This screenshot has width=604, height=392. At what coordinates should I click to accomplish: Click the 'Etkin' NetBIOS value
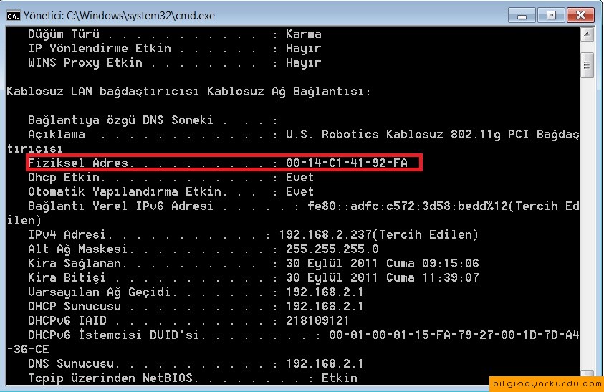pos(340,378)
